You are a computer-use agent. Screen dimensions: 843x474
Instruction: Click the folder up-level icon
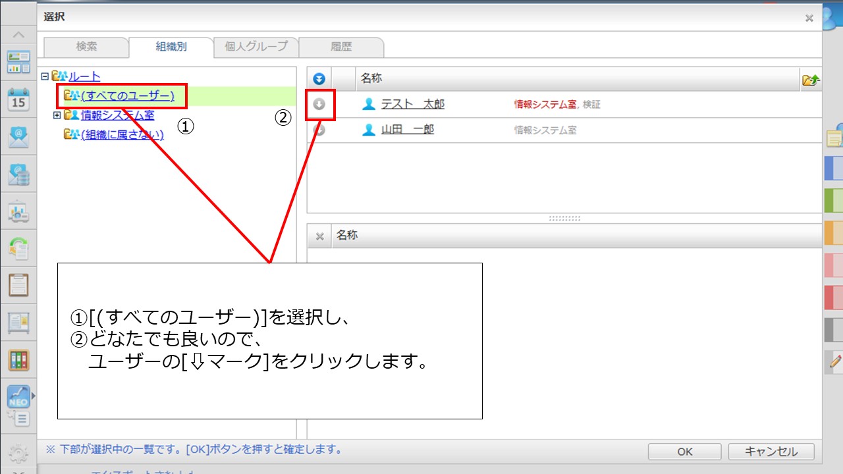coord(811,80)
